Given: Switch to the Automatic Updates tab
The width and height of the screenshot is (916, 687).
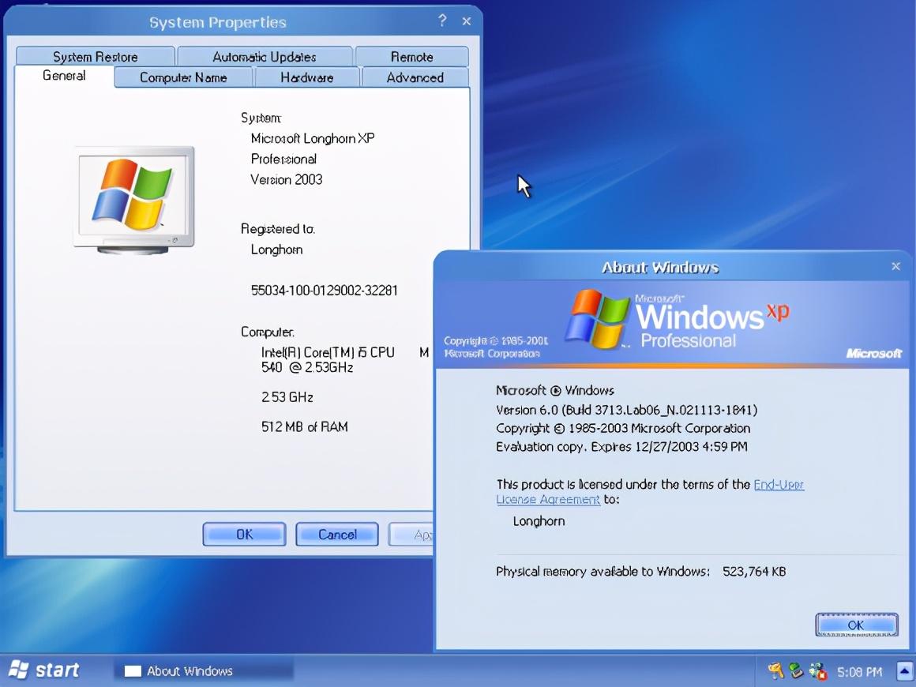Looking at the screenshot, I should [x=265, y=57].
